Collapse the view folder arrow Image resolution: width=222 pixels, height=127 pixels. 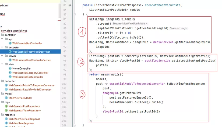2,64
